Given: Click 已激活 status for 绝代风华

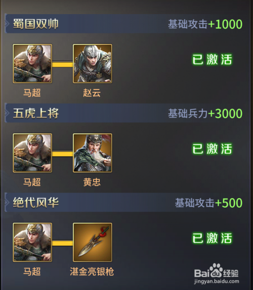Looking at the screenshot, I should click(x=212, y=238).
